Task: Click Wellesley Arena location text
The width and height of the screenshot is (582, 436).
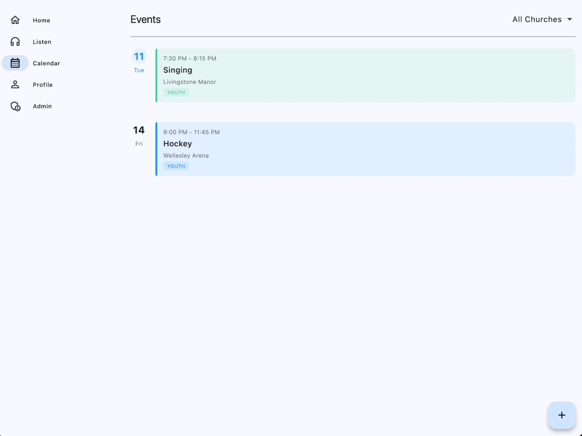Action: click(186, 155)
